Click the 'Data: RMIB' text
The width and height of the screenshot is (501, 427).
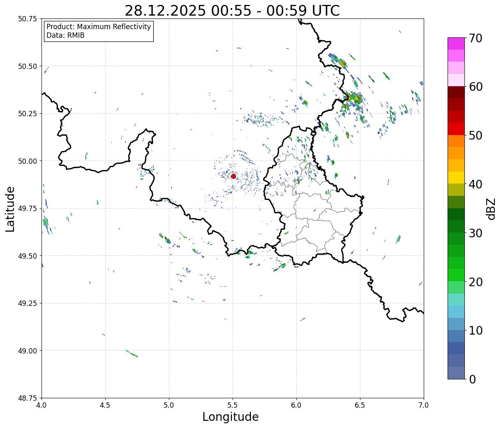65,35
